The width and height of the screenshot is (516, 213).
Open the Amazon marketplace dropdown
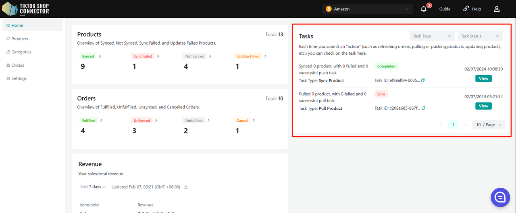click(x=367, y=9)
